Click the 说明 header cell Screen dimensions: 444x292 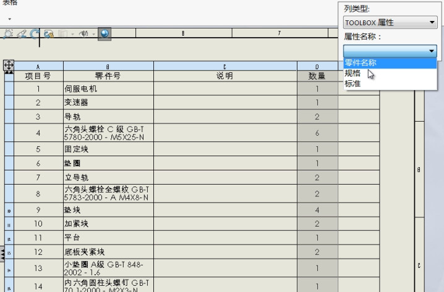(225, 76)
